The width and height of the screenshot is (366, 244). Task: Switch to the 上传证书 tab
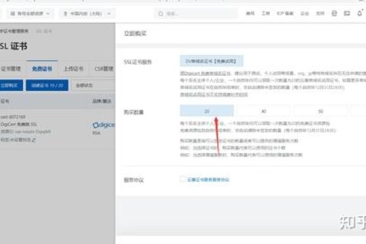pos(74,69)
